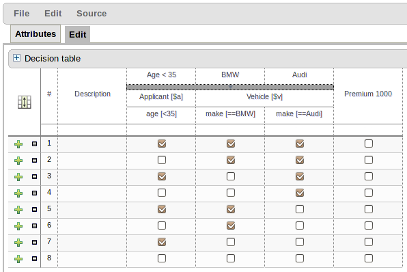407x272 pixels.
Task: Toggle the condition header splitter arrow
Action: coord(230,87)
